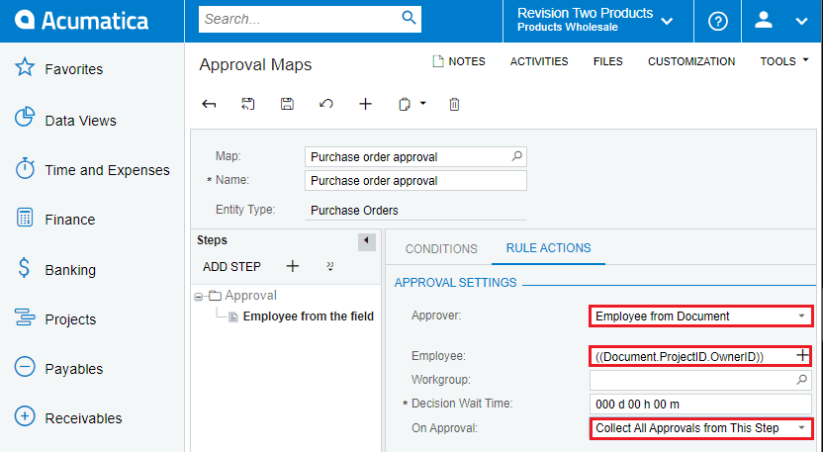Click the Data Views pie chart icon
The width and height of the screenshot is (823, 452).
(25, 118)
